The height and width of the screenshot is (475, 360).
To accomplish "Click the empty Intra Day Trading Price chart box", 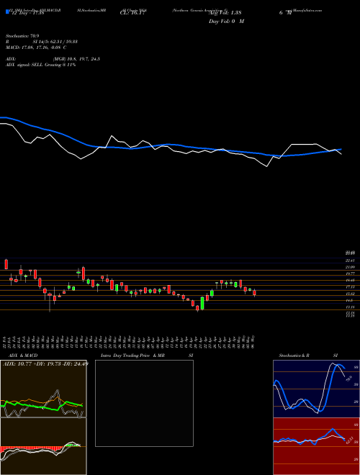I will [x=144, y=403].
